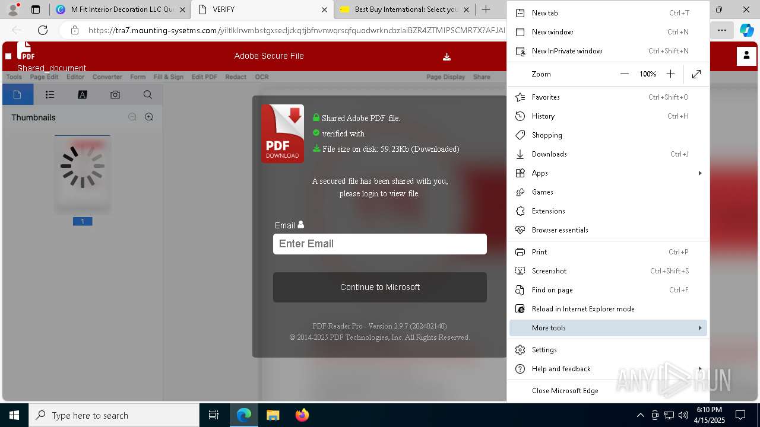Screen dimensions: 760x427
Task: Click the address bar URL
Action: click(297, 30)
